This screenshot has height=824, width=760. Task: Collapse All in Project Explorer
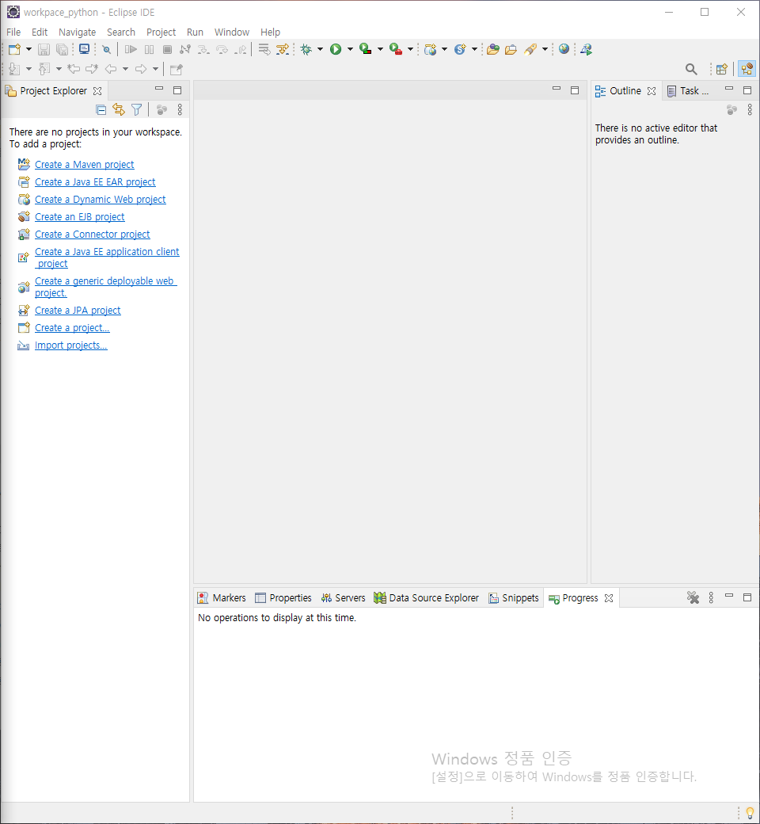point(101,109)
